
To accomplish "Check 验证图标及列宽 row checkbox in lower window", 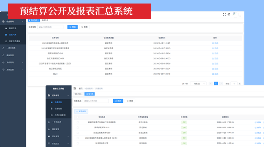I will point(78,143).
